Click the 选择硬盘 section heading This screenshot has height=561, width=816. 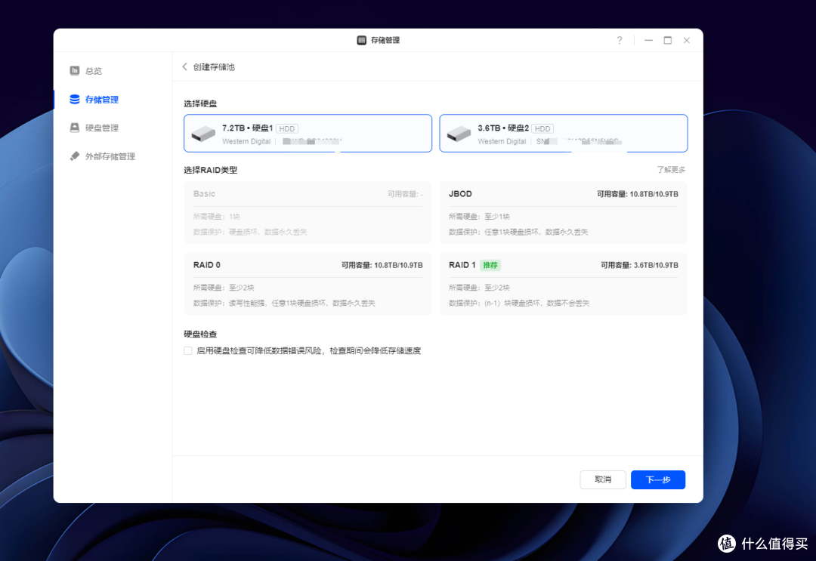(200, 104)
